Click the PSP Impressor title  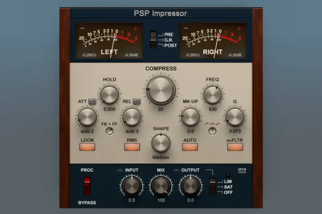160,13
